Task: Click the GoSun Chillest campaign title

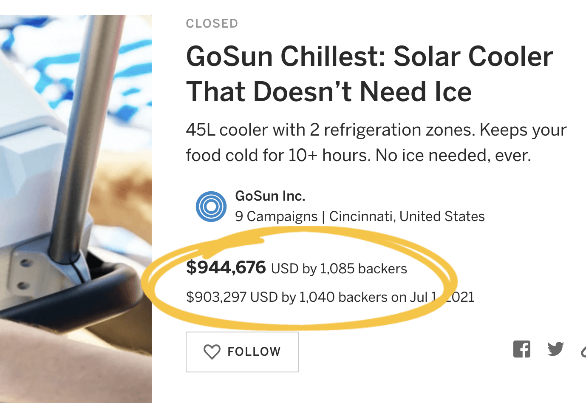Action: click(370, 74)
